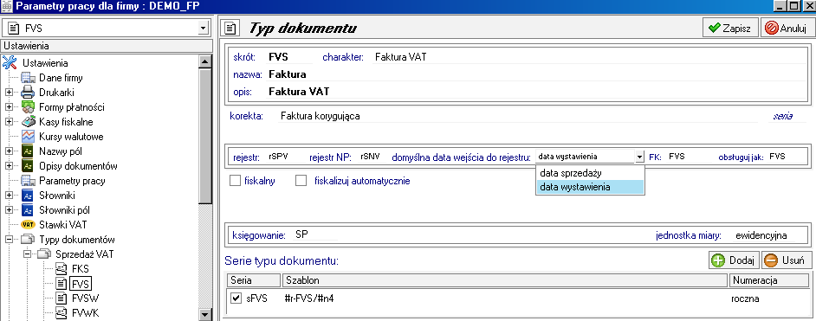The height and width of the screenshot is (321, 816).
Task: Expand the Opisy dokumentów tree node
Action: click(10, 166)
